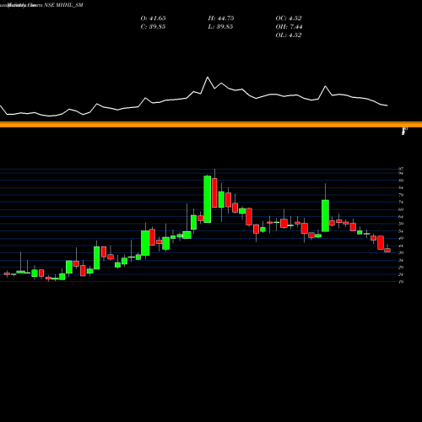The height and width of the screenshot is (422, 422).
Task: Click the 94 price axis label
Action: click(401, 173)
